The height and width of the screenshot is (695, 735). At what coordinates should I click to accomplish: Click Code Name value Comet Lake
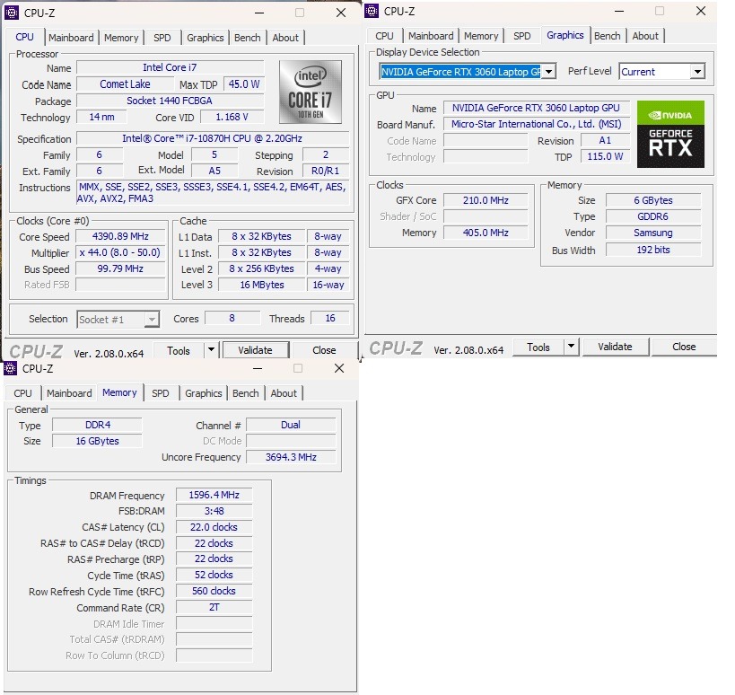click(125, 84)
